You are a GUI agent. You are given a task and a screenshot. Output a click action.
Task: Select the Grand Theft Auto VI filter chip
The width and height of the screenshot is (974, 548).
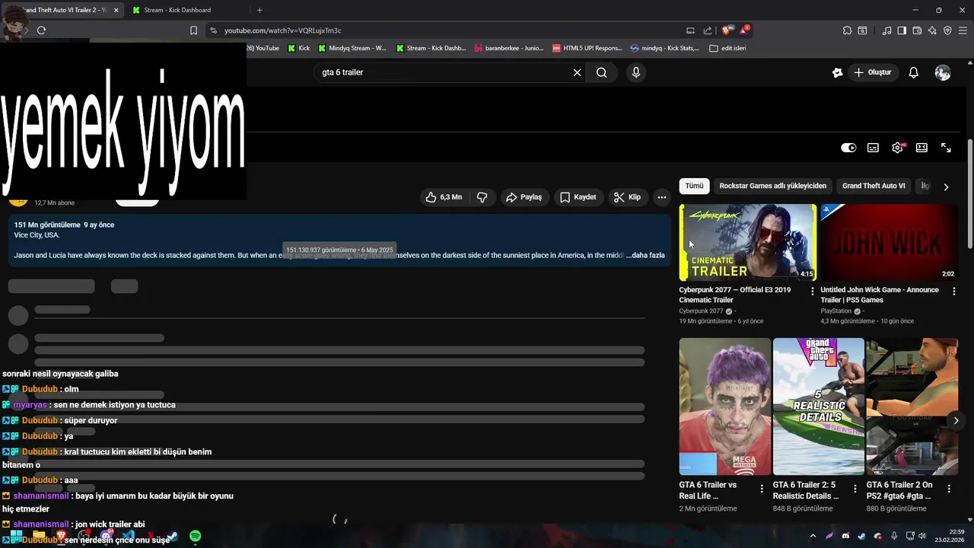tap(874, 186)
